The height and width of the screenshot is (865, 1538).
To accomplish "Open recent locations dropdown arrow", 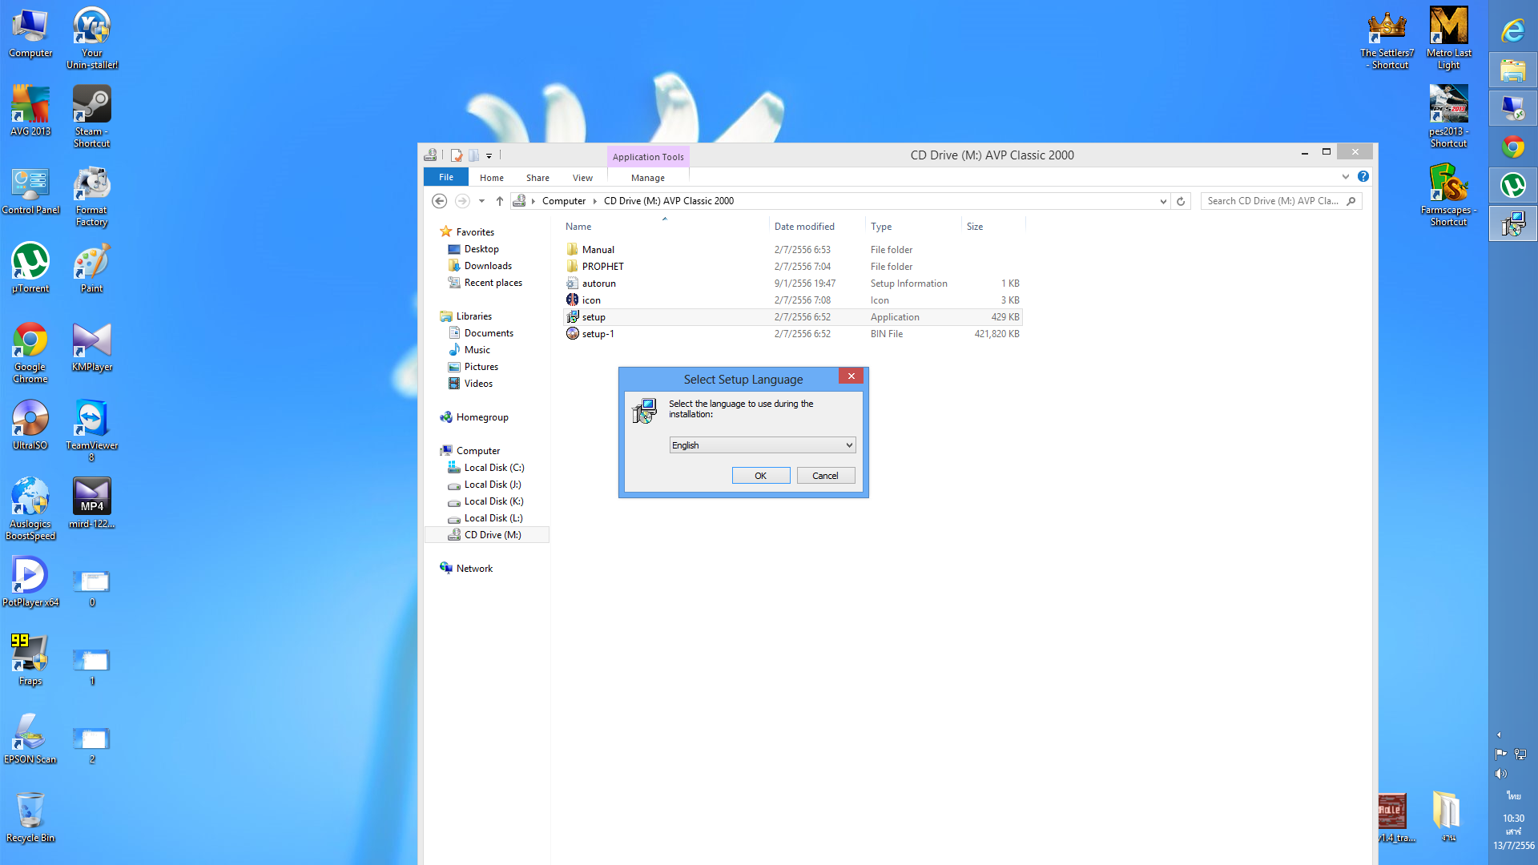I will pos(481,201).
